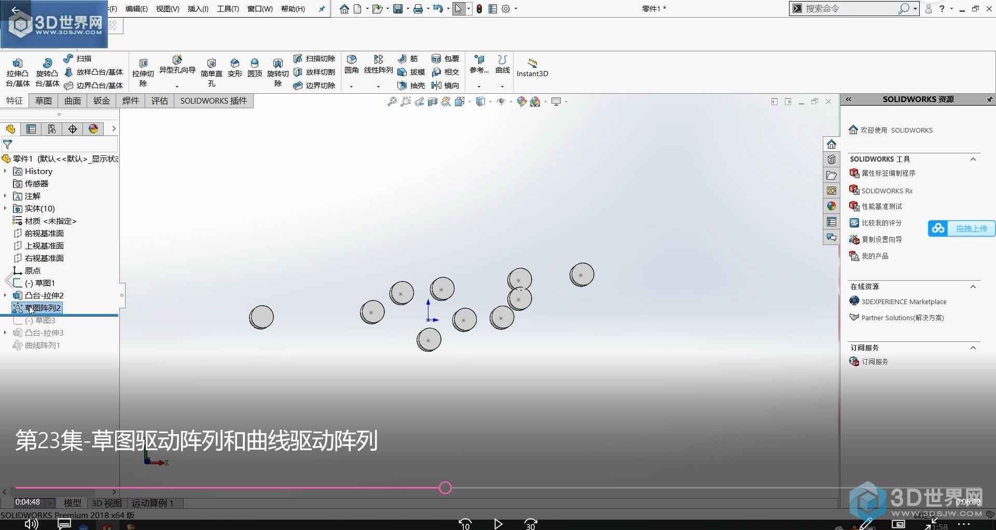Viewport: 996px width, 530px height.
Task: Click the video progress slider handle
Action: point(445,488)
